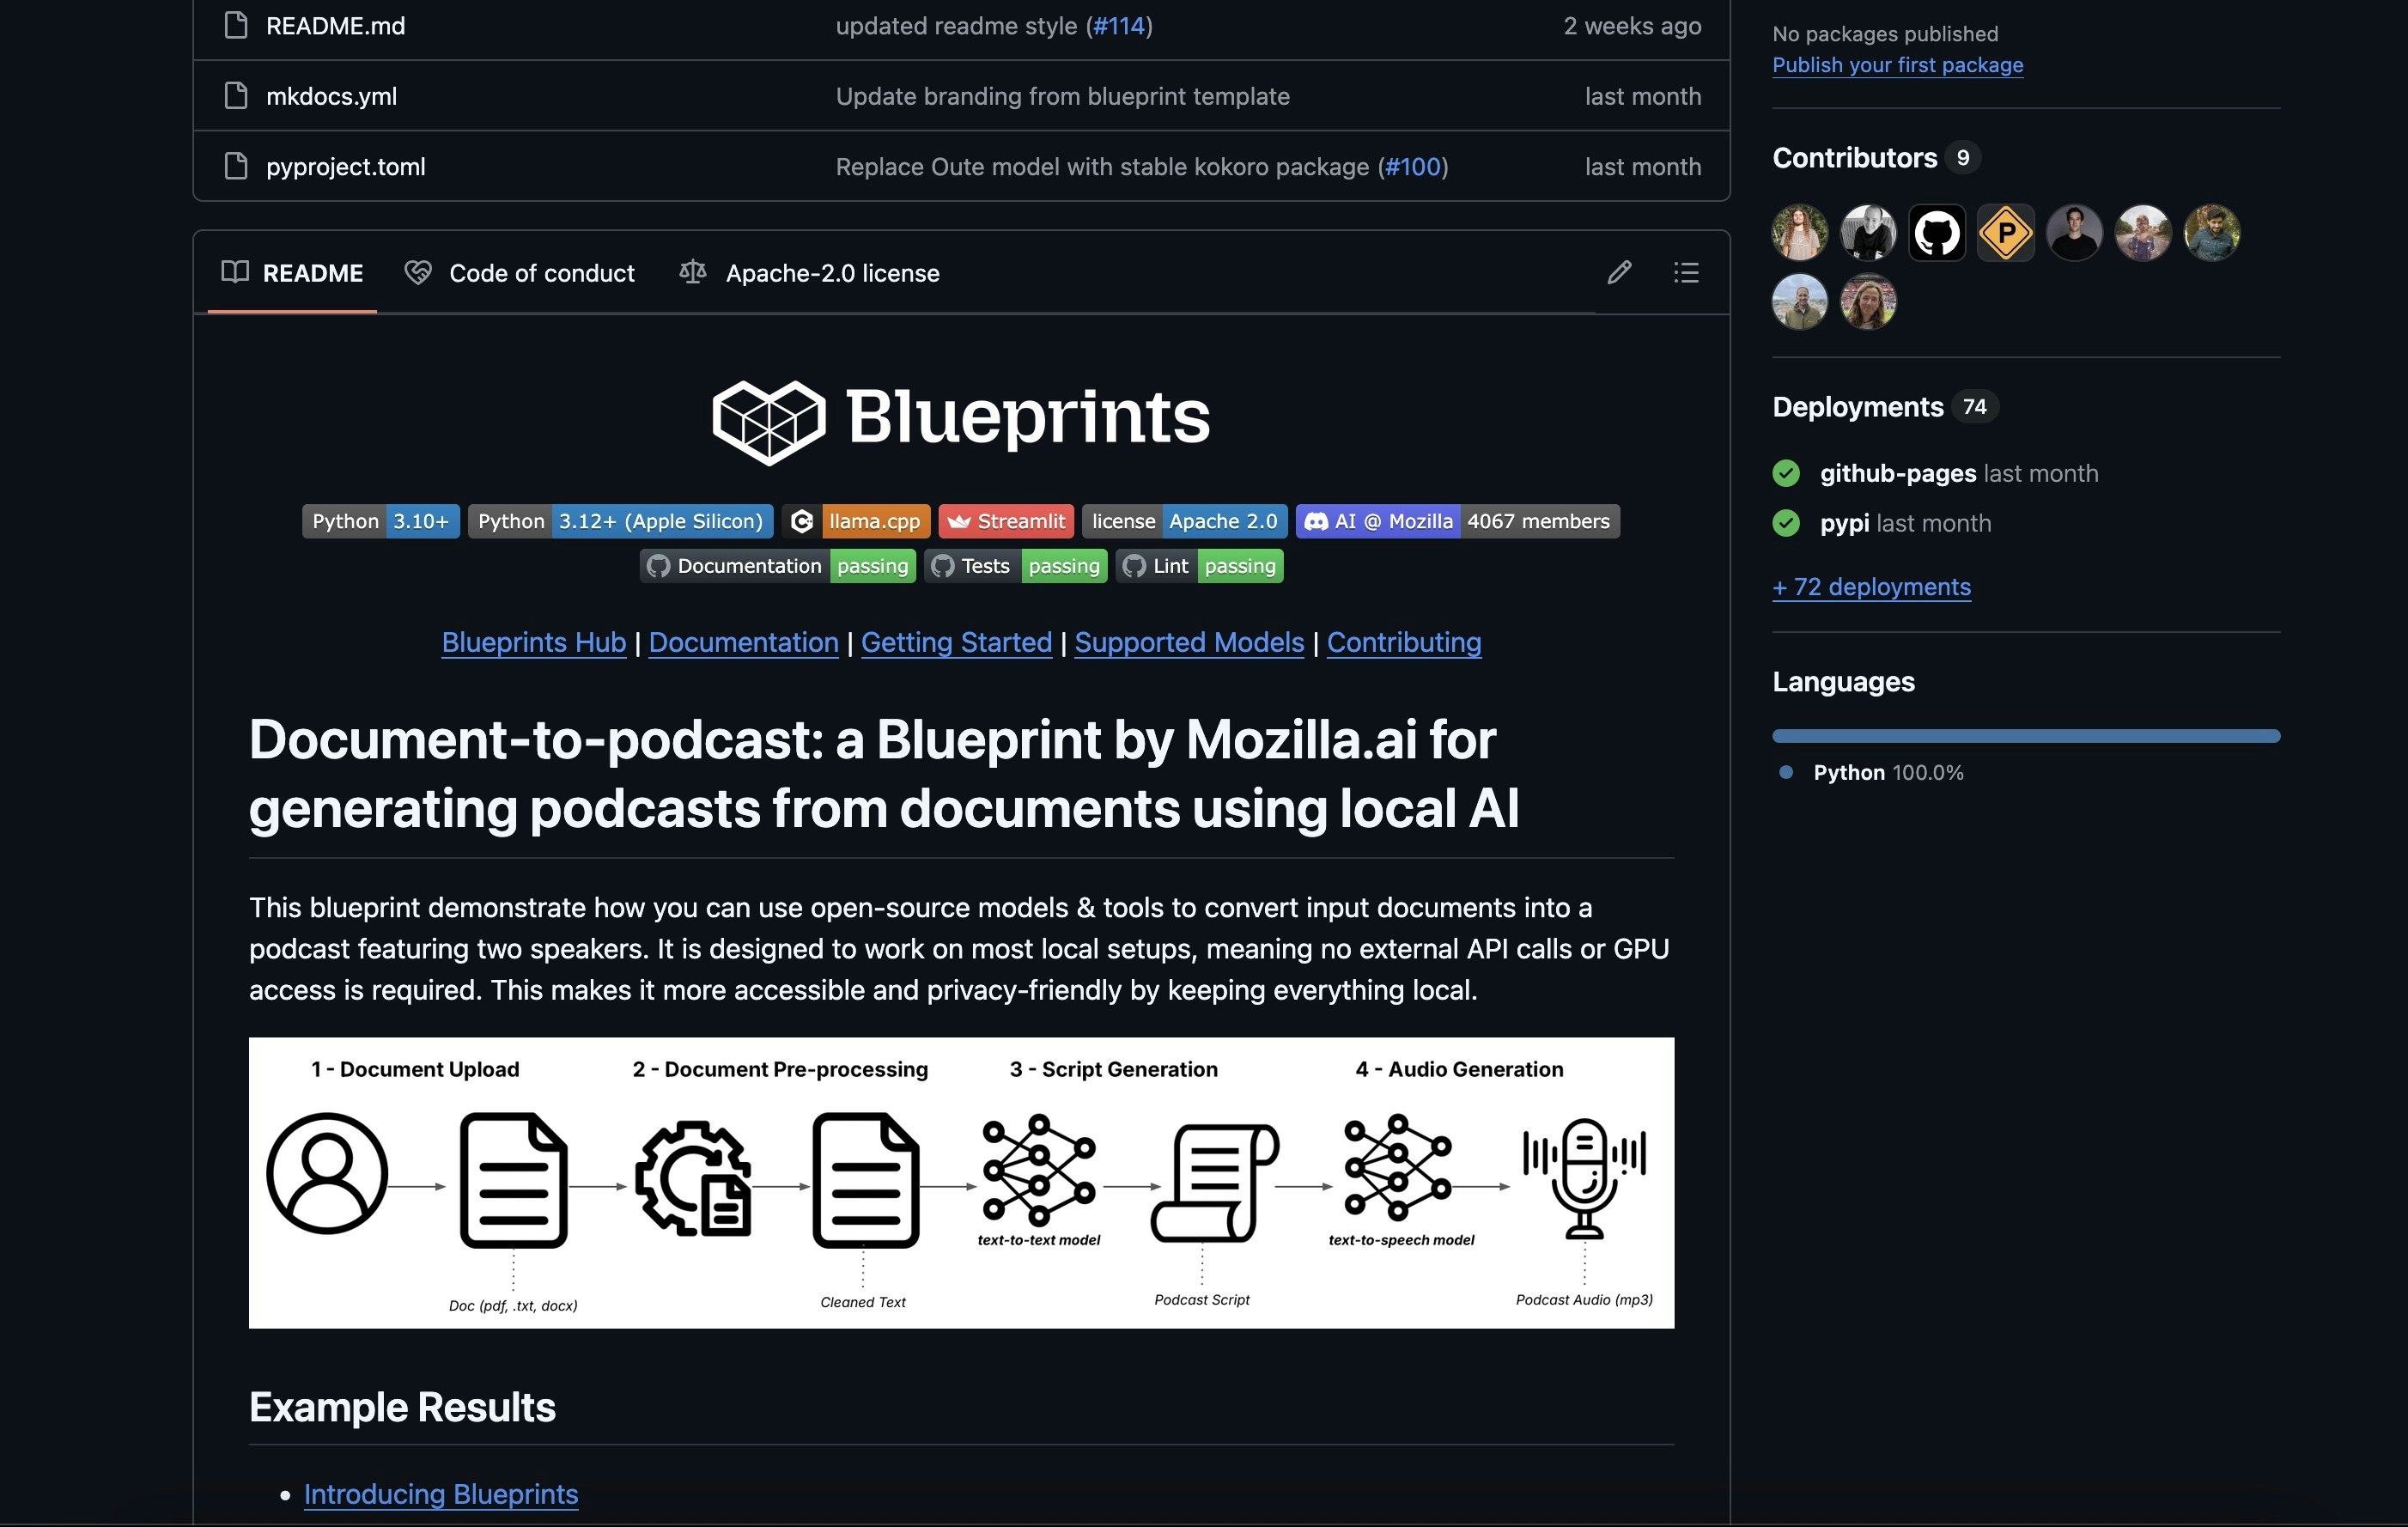Click the Lint passing badge
The height and width of the screenshot is (1527, 2408).
point(1199,566)
